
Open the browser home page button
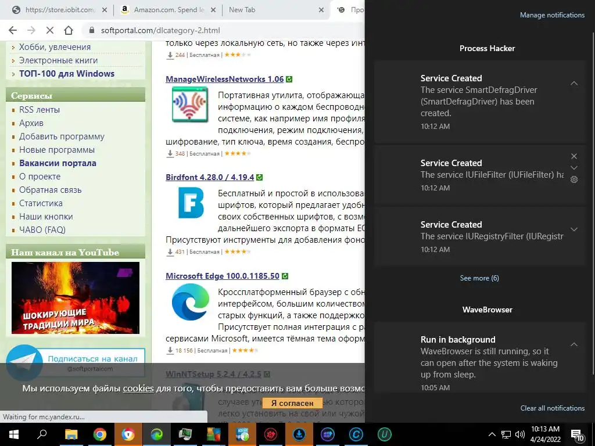[69, 30]
